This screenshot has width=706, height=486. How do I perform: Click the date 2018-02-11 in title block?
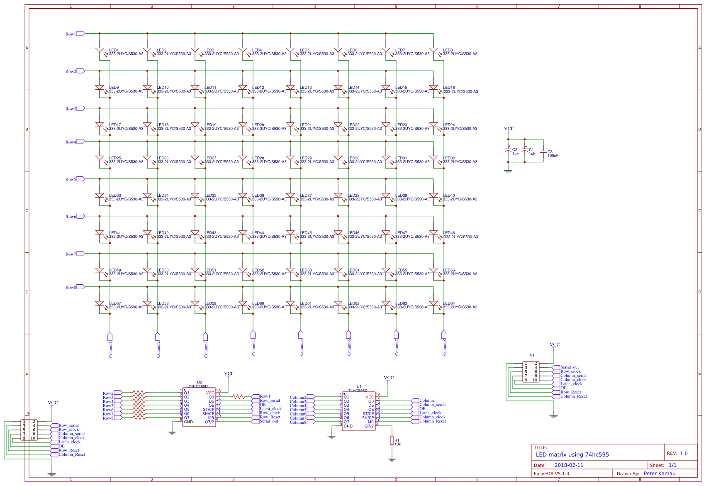click(x=569, y=465)
